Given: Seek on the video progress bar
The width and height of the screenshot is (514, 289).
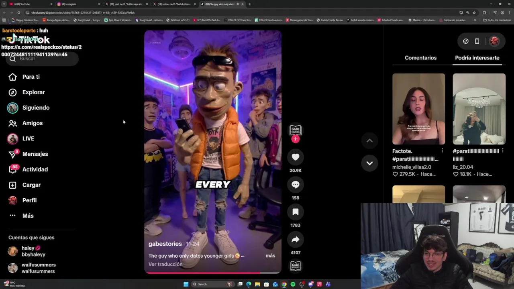Looking at the screenshot, I should (x=213, y=273).
